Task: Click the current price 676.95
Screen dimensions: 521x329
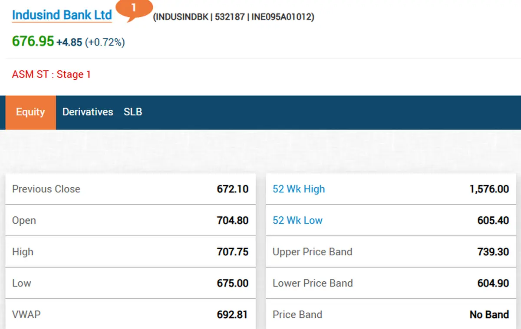Action: click(x=33, y=41)
